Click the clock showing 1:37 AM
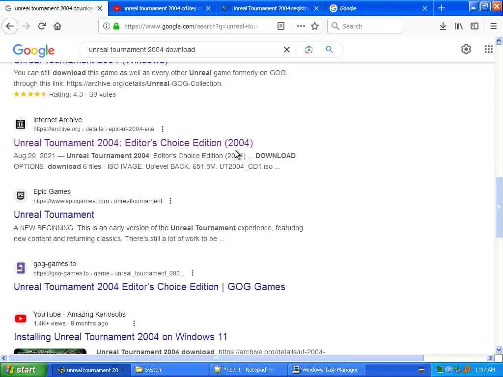 click(x=485, y=370)
